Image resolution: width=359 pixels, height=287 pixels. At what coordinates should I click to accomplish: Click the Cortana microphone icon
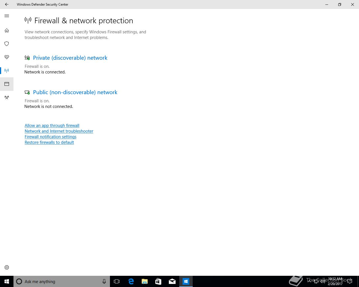(x=104, y=281)
